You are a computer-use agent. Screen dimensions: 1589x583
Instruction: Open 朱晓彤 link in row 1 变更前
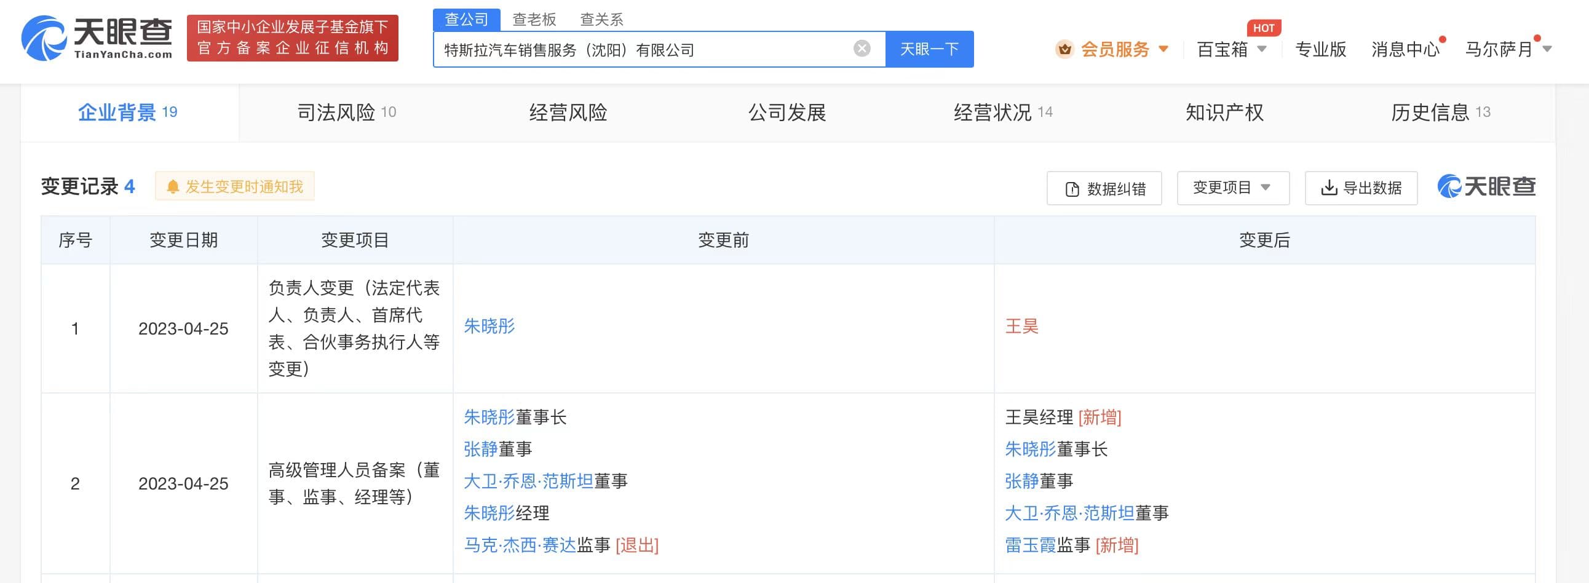pos(489,326)
